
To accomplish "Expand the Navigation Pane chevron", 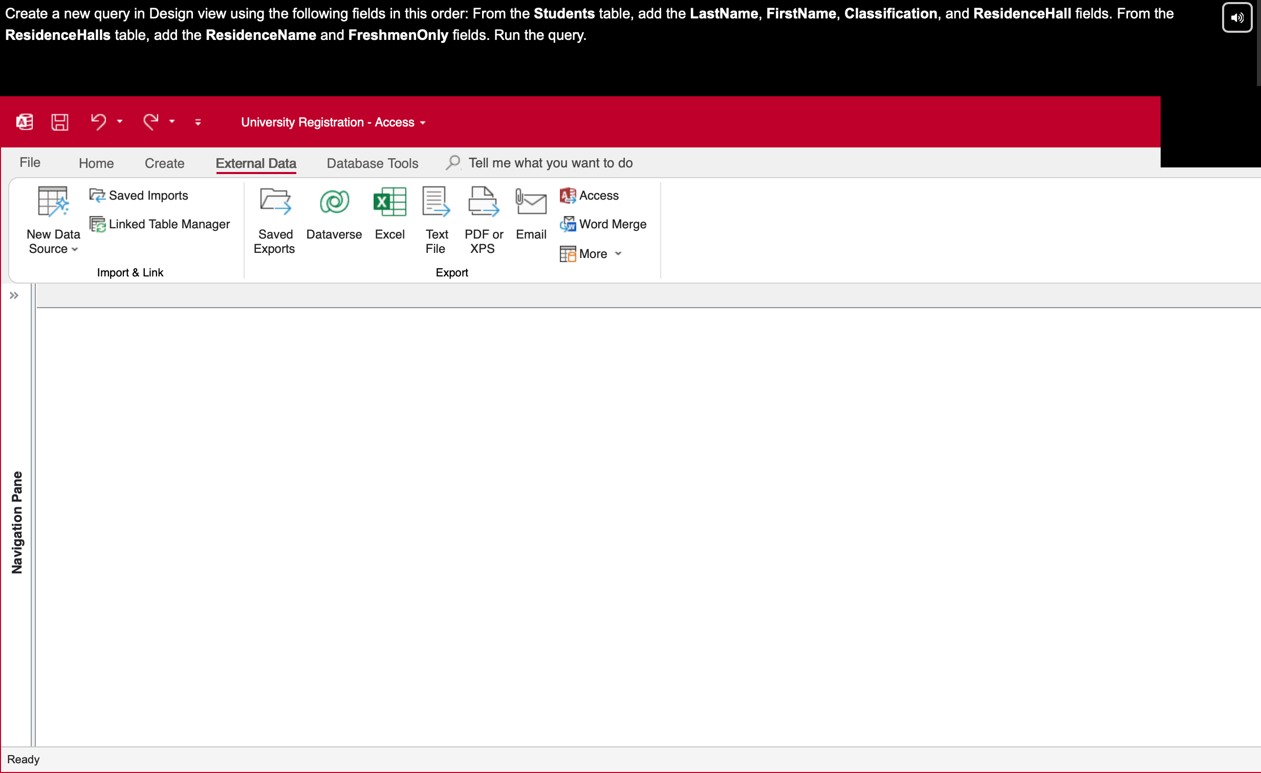I will (14, 295).
